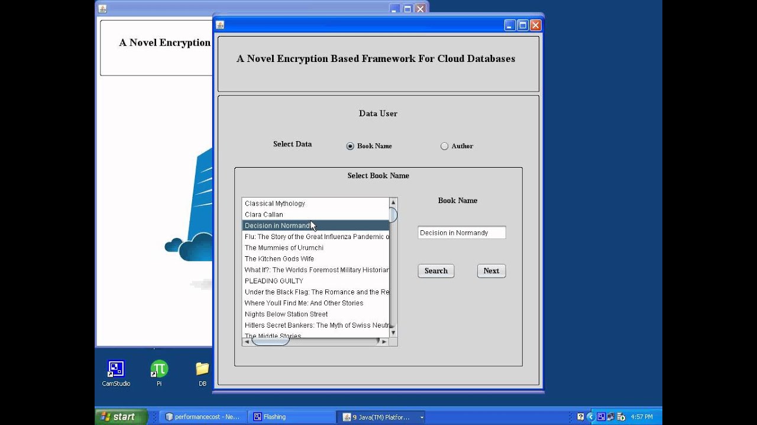
Task: Click the Java icon in background window title bar
Action: pos(102,9)
